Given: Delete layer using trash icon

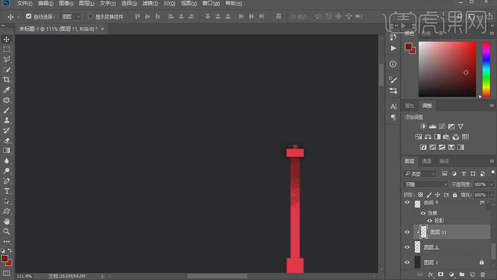Looking at the screenshot, I should point(482,274).
